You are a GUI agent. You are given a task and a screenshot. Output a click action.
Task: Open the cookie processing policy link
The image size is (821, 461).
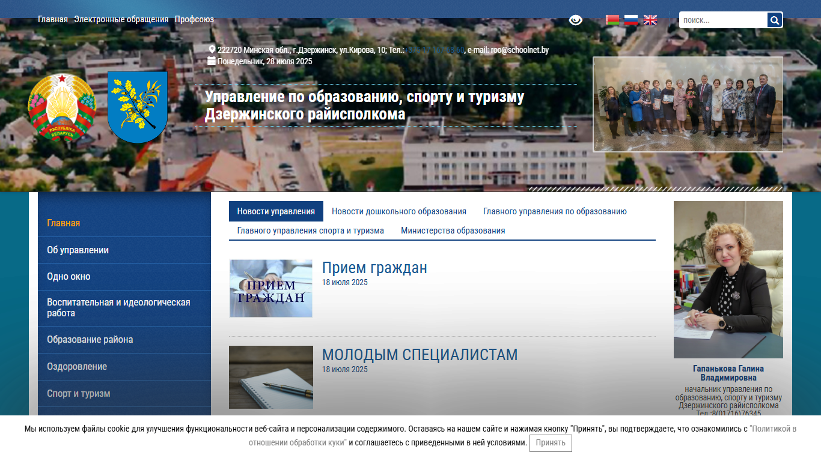coord(523,436)
